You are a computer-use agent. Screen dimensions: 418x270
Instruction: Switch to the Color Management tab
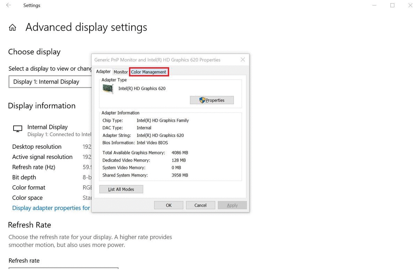click(149, 72)
